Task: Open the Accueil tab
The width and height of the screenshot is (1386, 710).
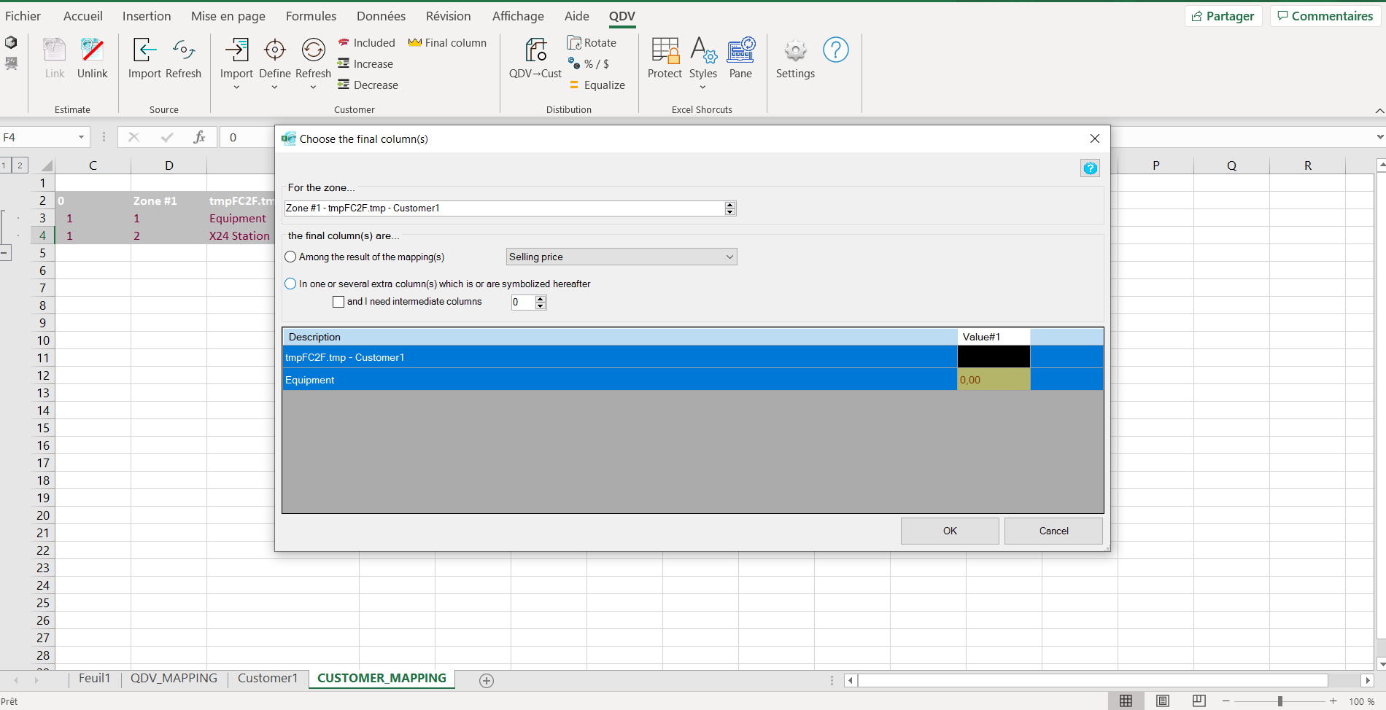Action: click(83, 16)
